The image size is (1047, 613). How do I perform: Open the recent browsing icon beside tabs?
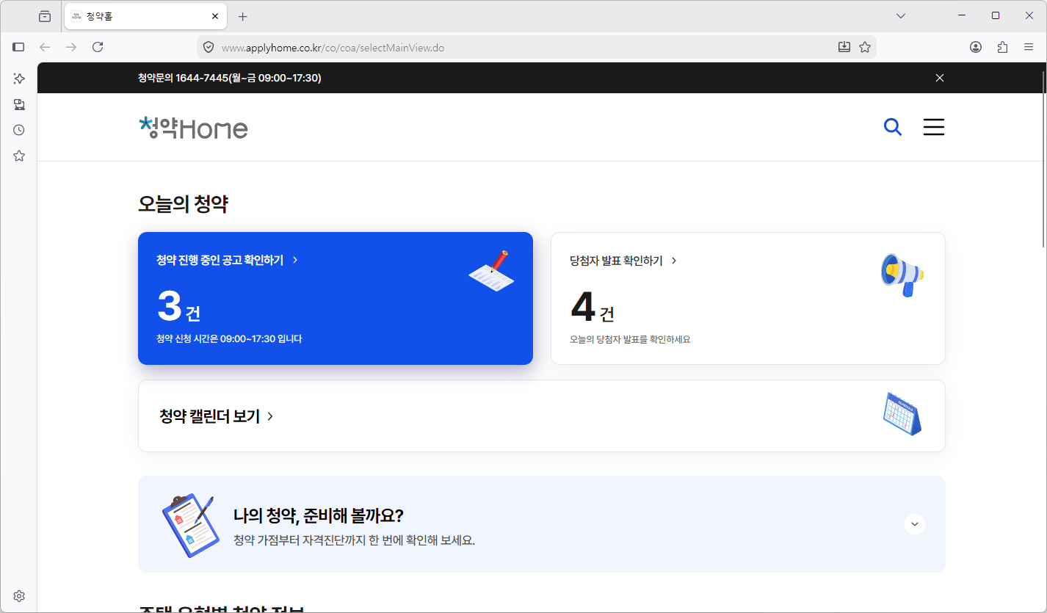click(x=45, y=16)
